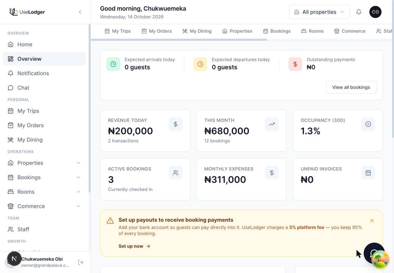
Task: Click the red dollar icon for outstanding payments
Action: point(295,64)
